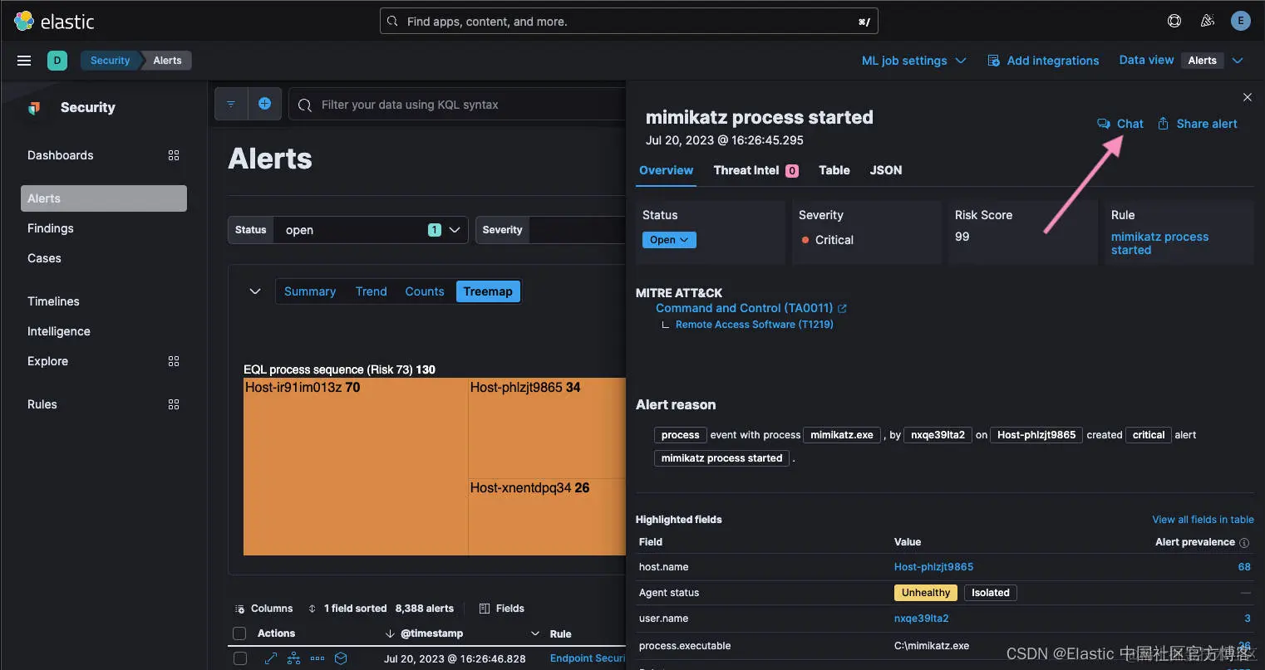Open Timelines in sidebar

coord(53,301)
